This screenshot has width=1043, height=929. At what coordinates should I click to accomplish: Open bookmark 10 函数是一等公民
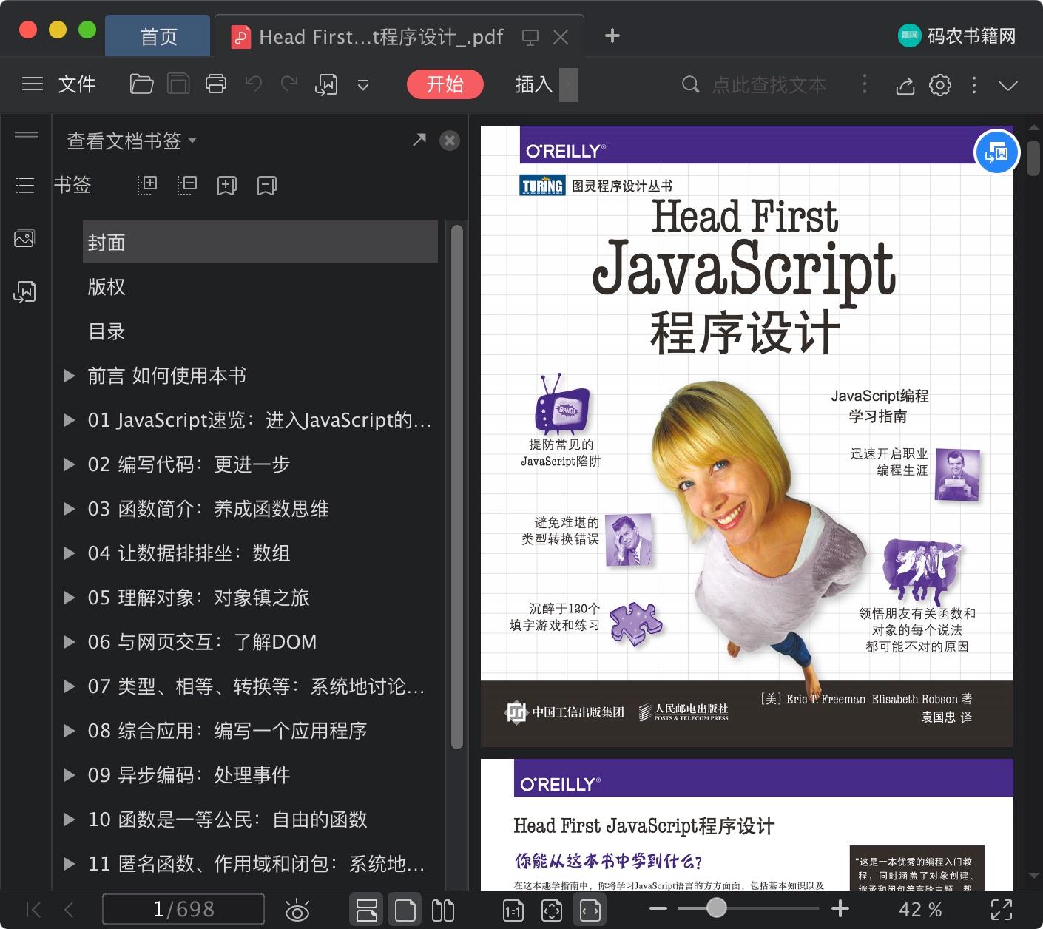[x=228, y=820]
